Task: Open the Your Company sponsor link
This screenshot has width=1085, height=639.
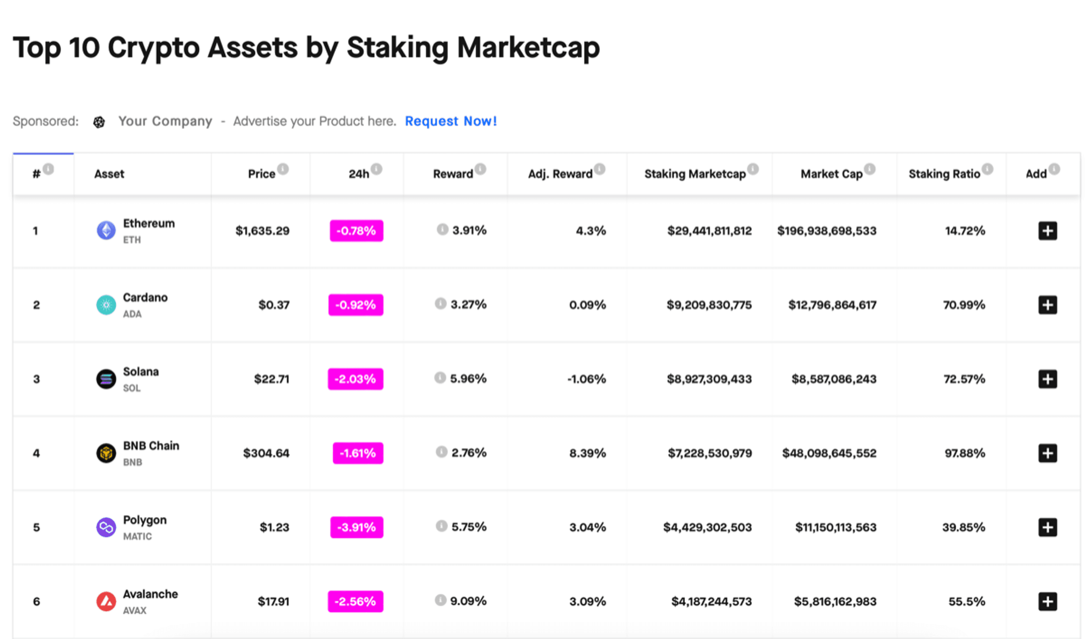Action: [x=165, y=122]
